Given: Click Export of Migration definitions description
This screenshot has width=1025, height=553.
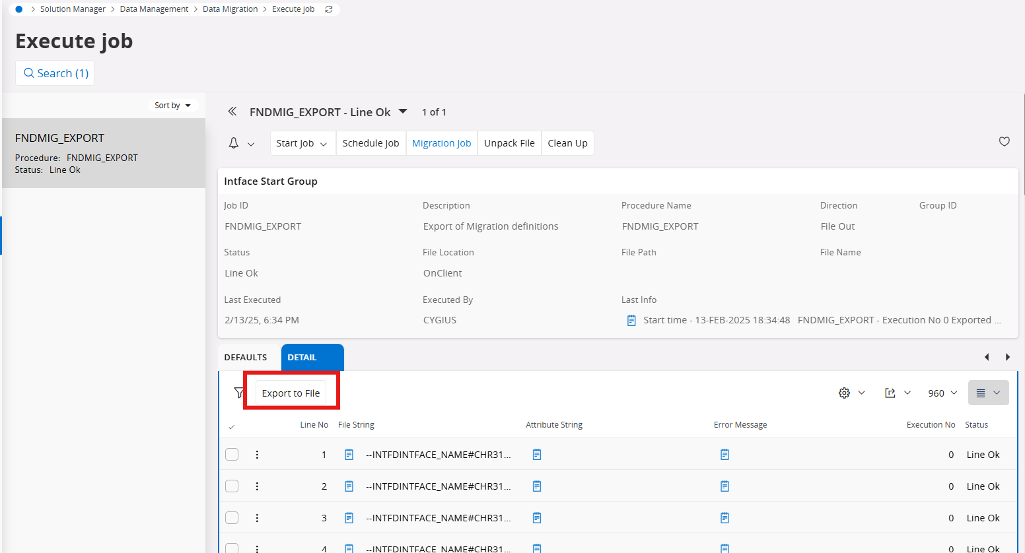Looking at the screenshot, I should tap(491, 226).
